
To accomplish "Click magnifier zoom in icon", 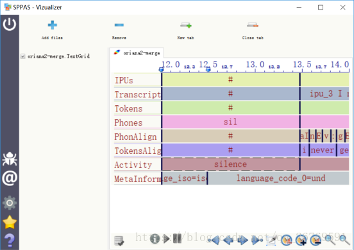I will pyautogui.click(x=330, y=240).
